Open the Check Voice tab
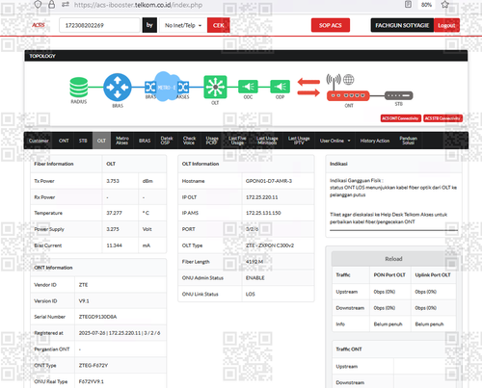 coord(189,141)
